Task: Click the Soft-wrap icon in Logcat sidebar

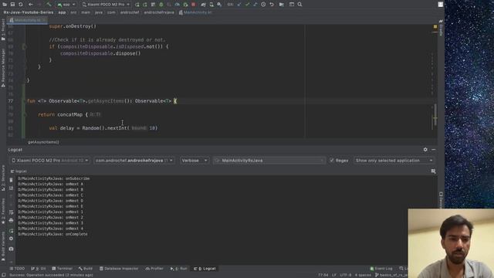Action: [x=11, y=212]
